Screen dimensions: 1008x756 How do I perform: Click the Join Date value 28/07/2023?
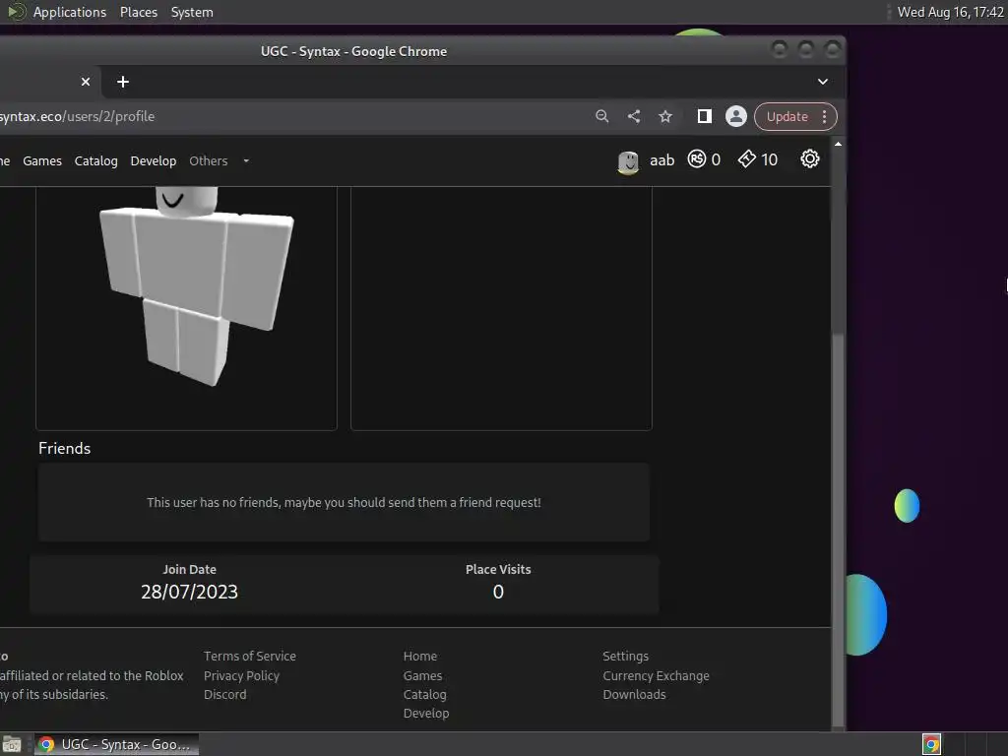click(x=189, y=592)
